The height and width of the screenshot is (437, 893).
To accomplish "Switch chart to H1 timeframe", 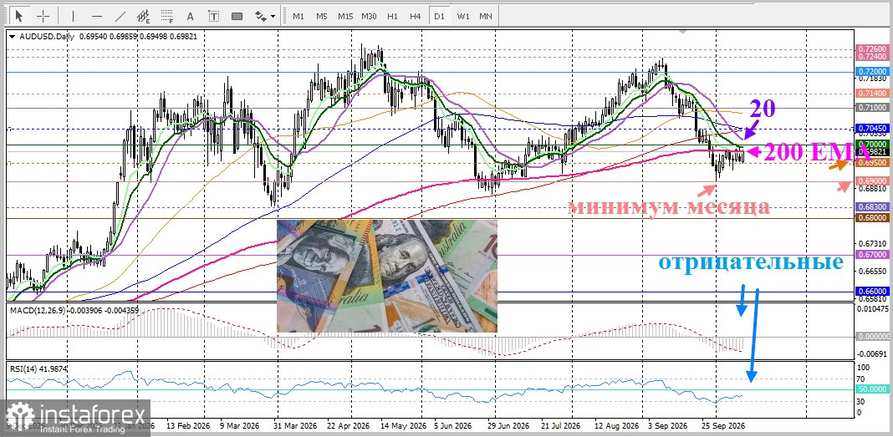I will point(392,16).
